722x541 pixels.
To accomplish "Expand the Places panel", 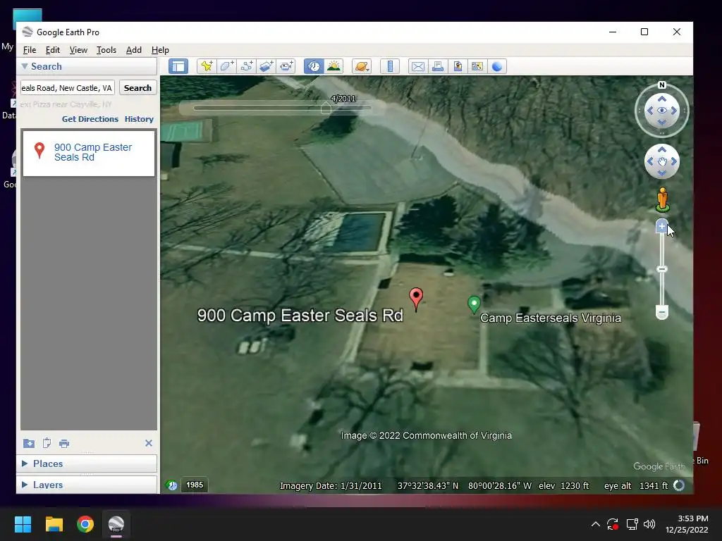I will point(25,464).
